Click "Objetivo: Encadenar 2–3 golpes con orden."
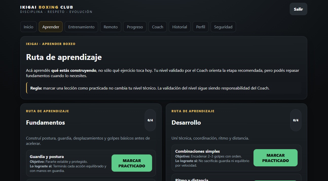 208,156
